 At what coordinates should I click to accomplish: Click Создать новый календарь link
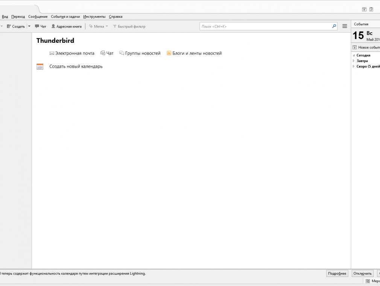pos(76,67)
